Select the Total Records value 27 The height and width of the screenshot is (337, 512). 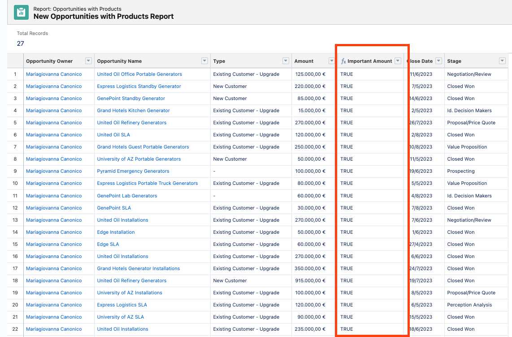coord(21,44)
